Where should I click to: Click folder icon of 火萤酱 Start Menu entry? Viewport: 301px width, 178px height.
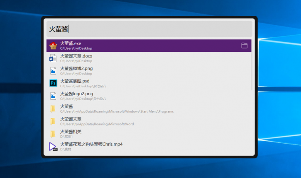[x=53, y=109]
